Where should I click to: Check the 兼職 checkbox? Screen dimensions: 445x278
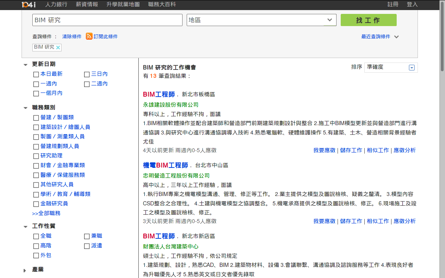87,236
